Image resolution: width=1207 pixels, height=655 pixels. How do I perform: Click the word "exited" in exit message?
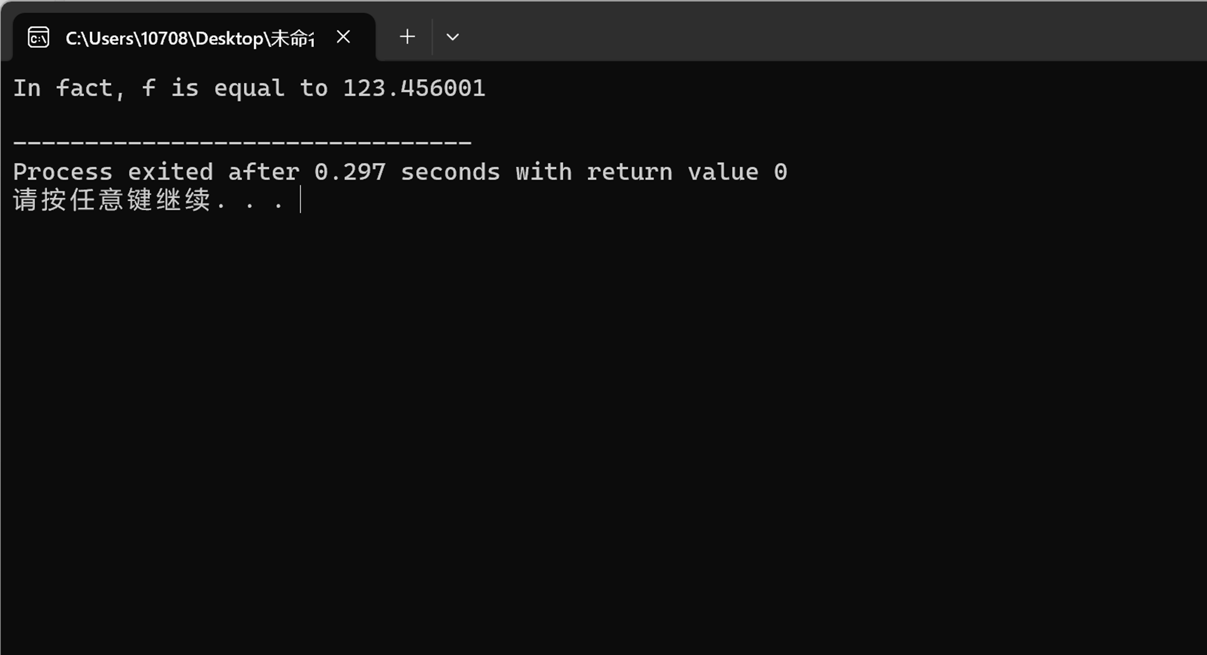[x=170, y=172]
